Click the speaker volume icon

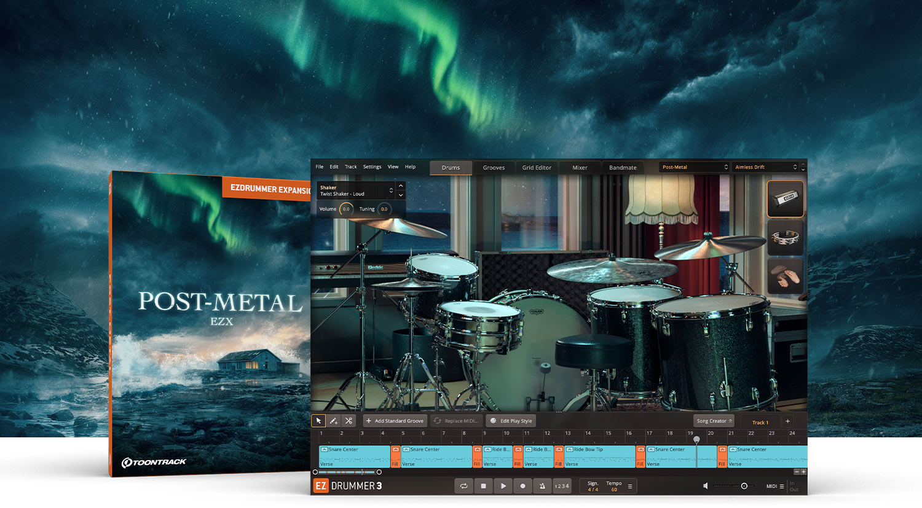click(x=706, y=486)
